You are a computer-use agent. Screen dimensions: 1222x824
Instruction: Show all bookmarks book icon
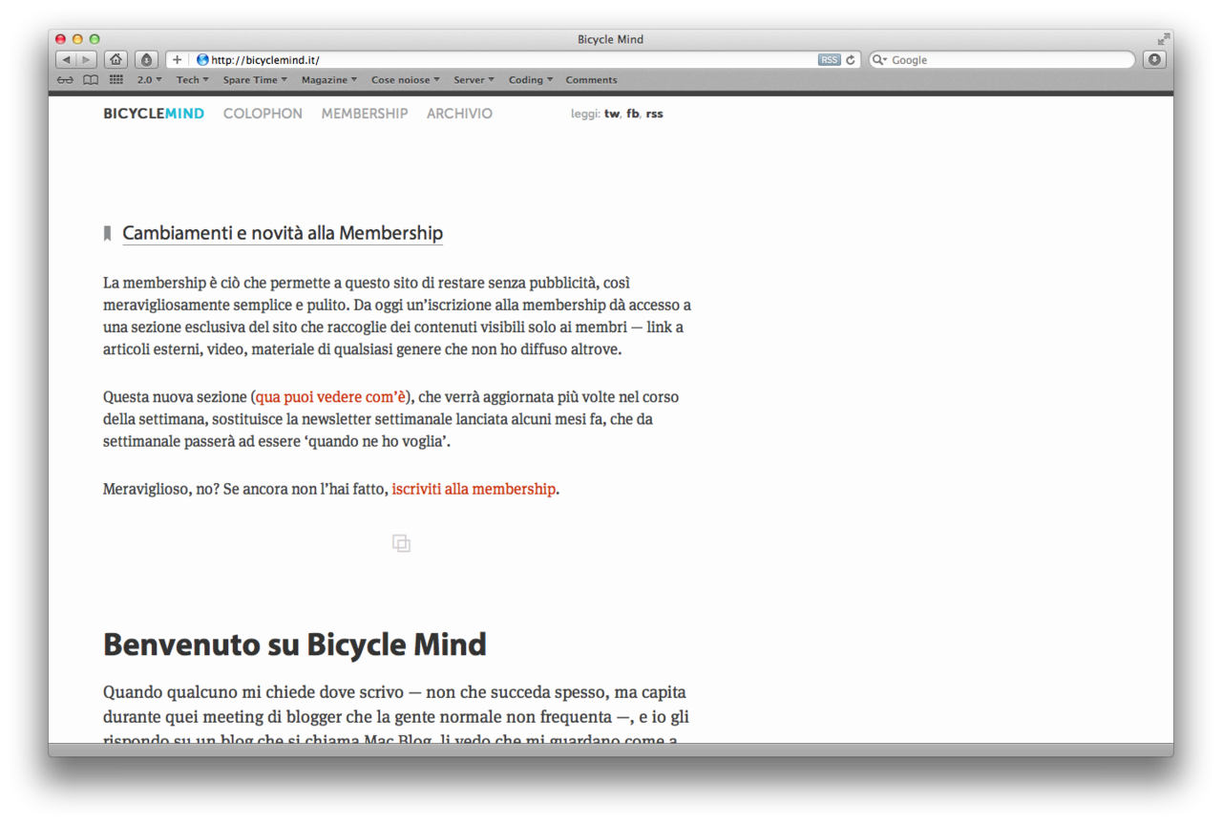point(91,80)
